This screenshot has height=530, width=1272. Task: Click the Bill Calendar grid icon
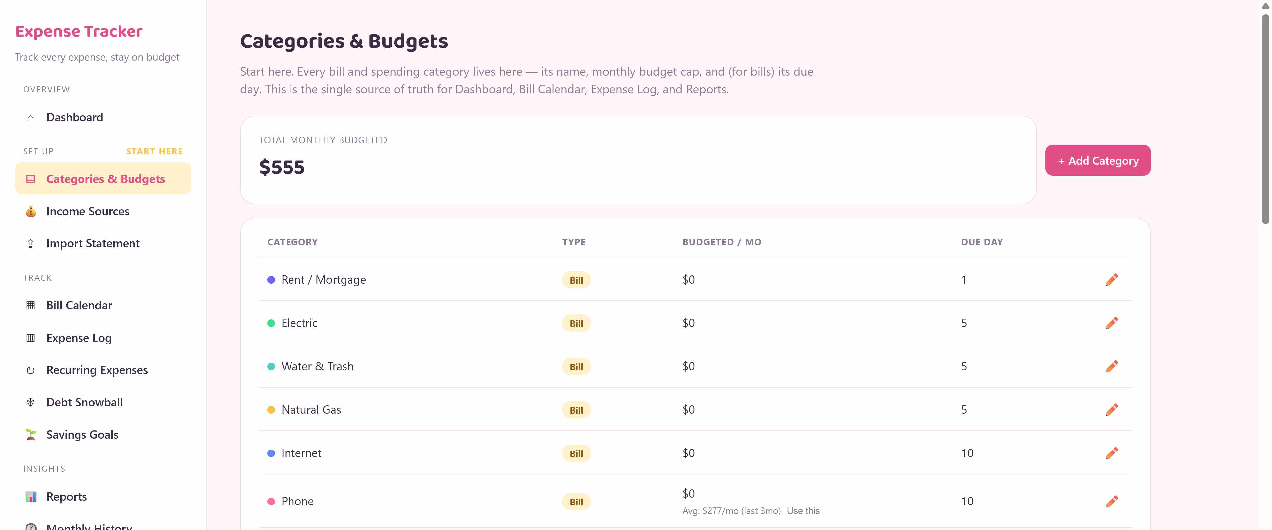point(30,305)
